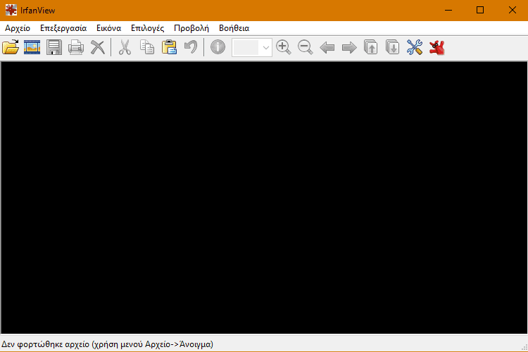Viewport: 528px width, 352px height.
Task: Open the Εικόνα menu
Action: 108,28
